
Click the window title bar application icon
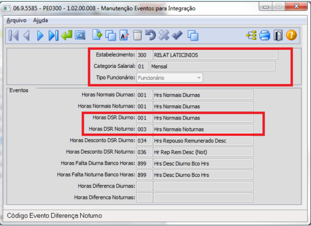(x=7, y=8)
